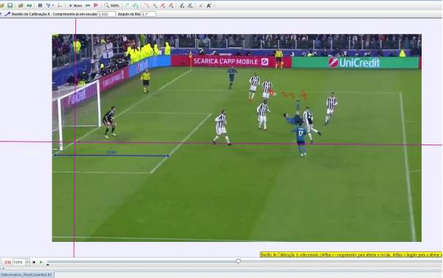Click the Novo create track button

[75, 5]
